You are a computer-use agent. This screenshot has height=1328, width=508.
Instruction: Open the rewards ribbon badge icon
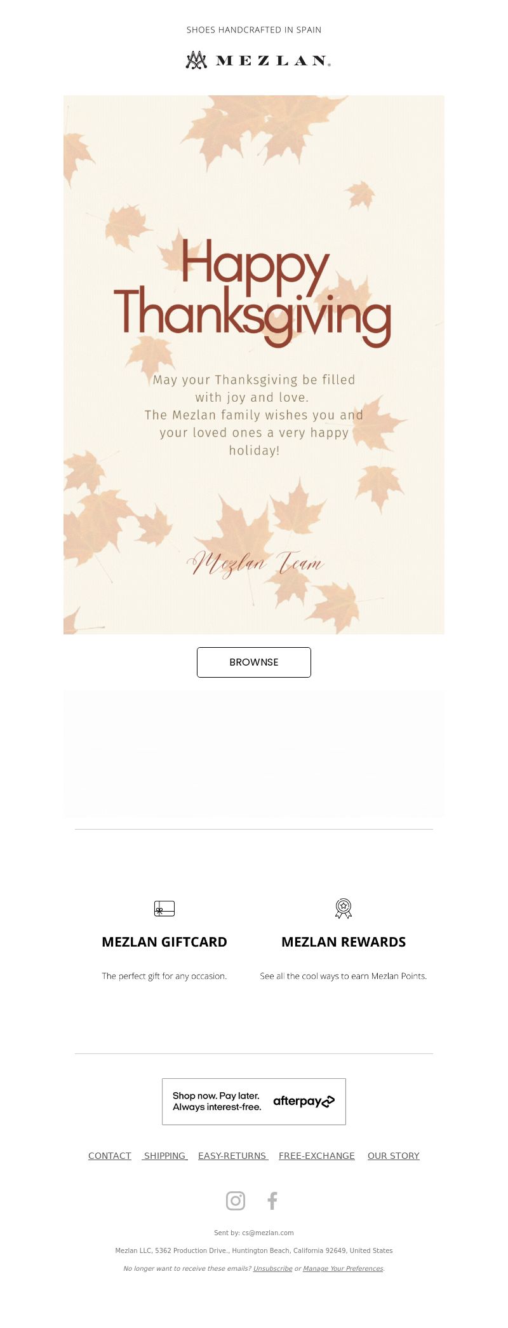[x=344, y=908]
